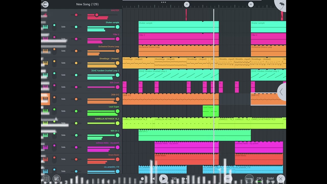Mute the 909 Crash track switch

click(x=54, y=87)
